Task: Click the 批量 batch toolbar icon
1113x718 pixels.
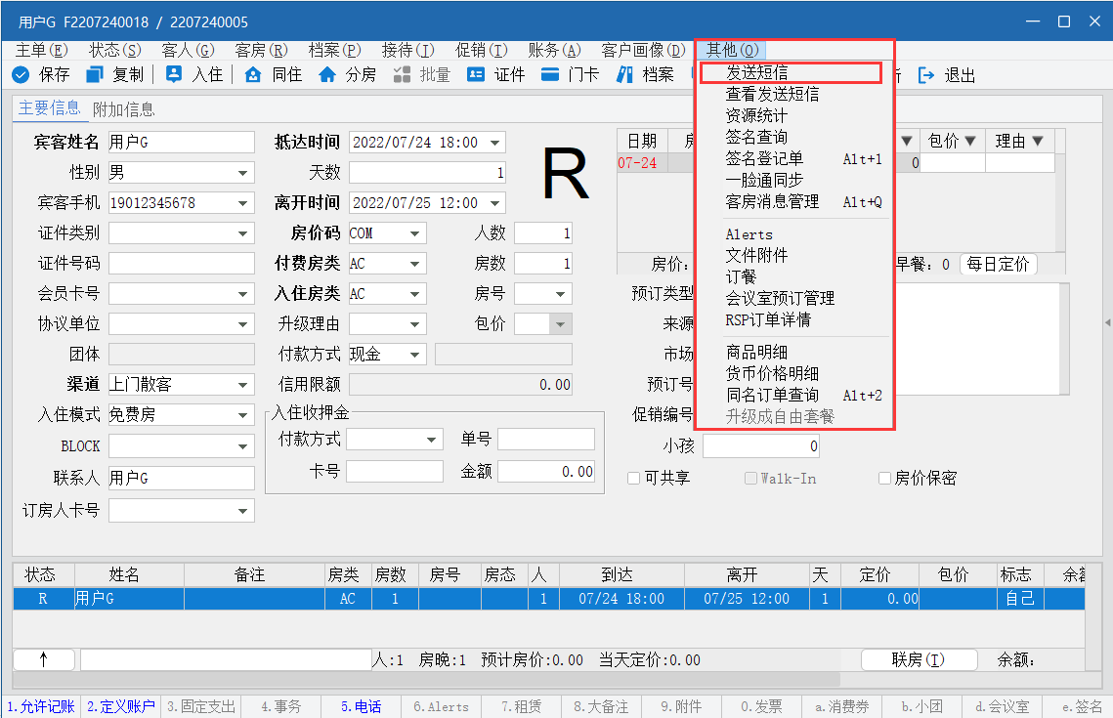Action: coord(402,74)
